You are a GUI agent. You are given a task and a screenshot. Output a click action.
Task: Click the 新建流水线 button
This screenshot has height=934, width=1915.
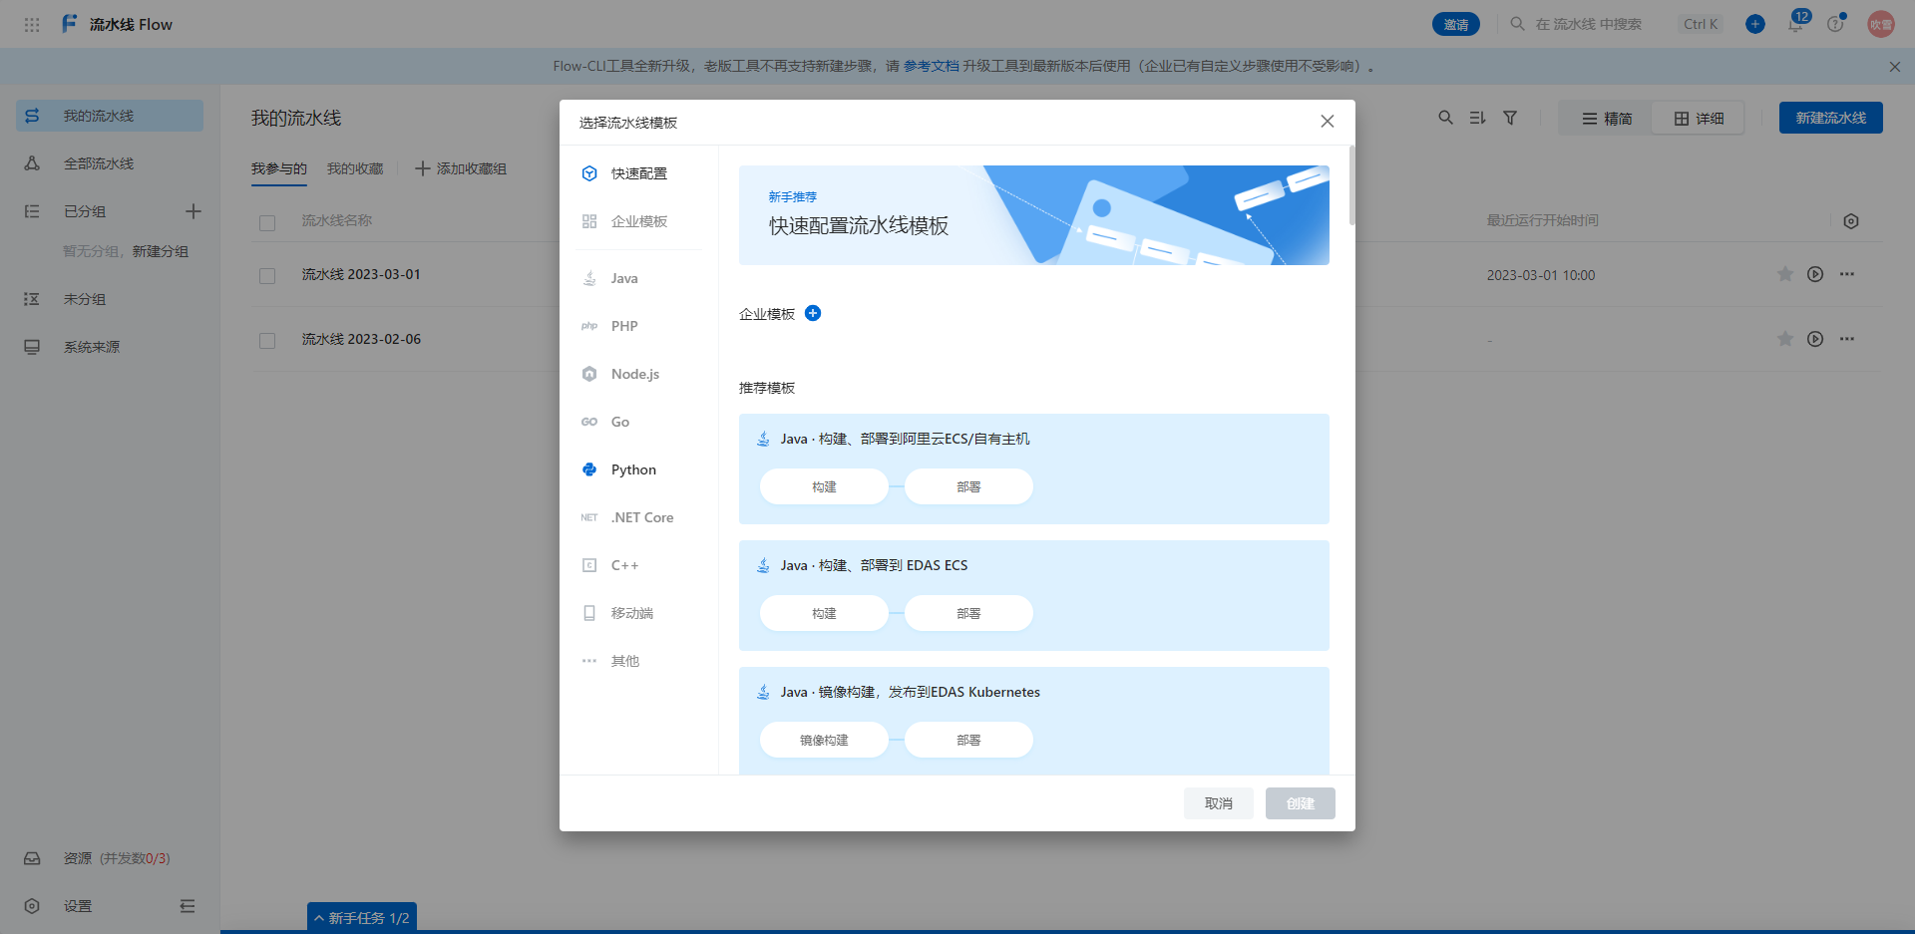tap(1830, 117)
